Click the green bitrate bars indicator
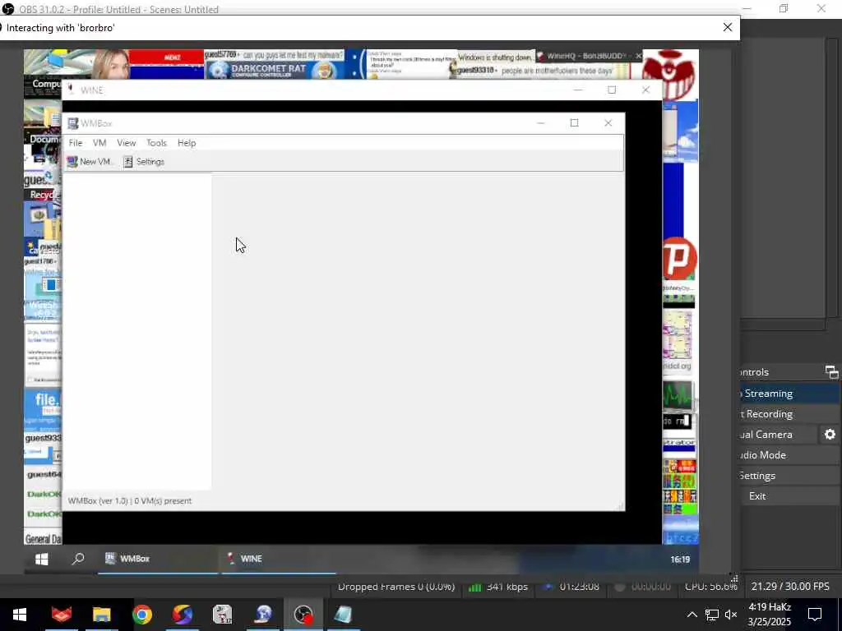Viewport: 842px width, 631px height. pyautogui.click(x=474, y=587)
